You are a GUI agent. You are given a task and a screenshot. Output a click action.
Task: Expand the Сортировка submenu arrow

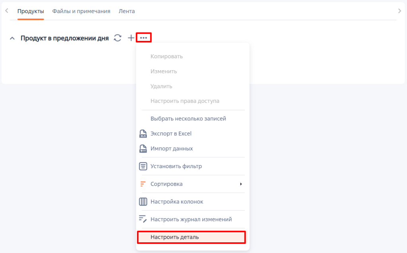tap(241, 184)
